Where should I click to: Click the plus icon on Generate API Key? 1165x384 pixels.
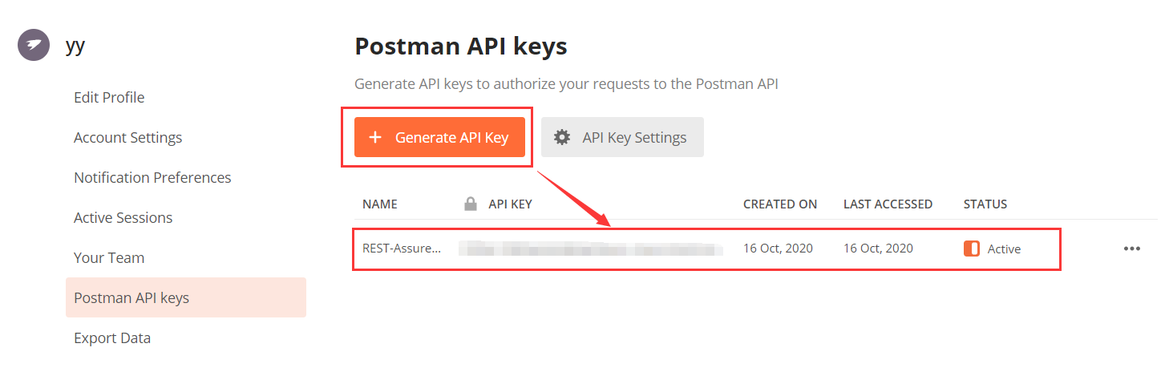click(375, 137)
